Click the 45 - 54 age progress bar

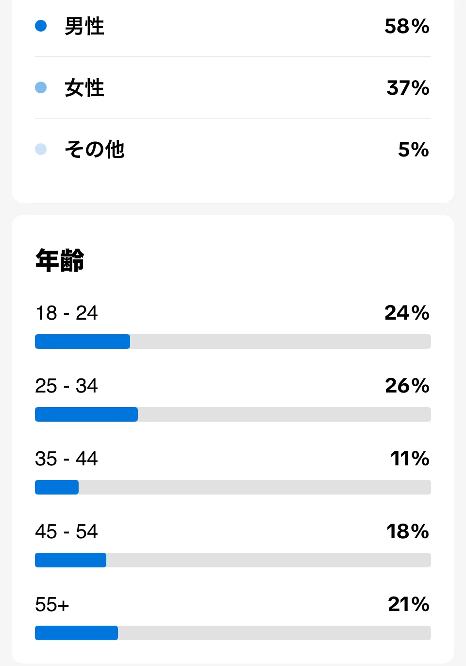tap(233, 560)
